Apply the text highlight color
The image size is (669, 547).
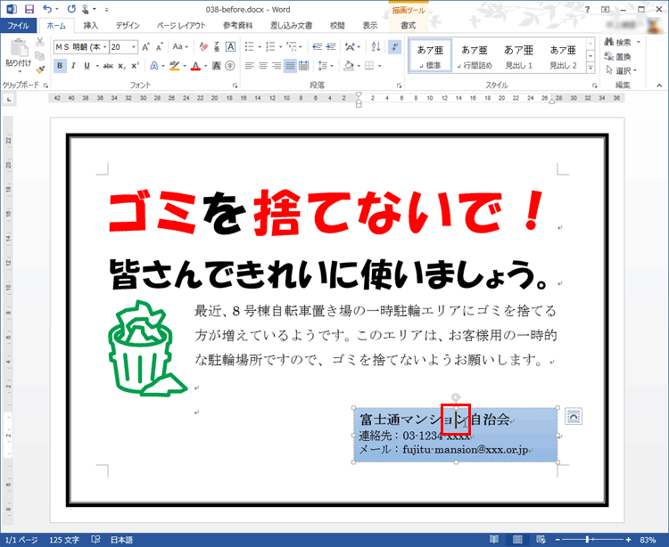(175, 66)
